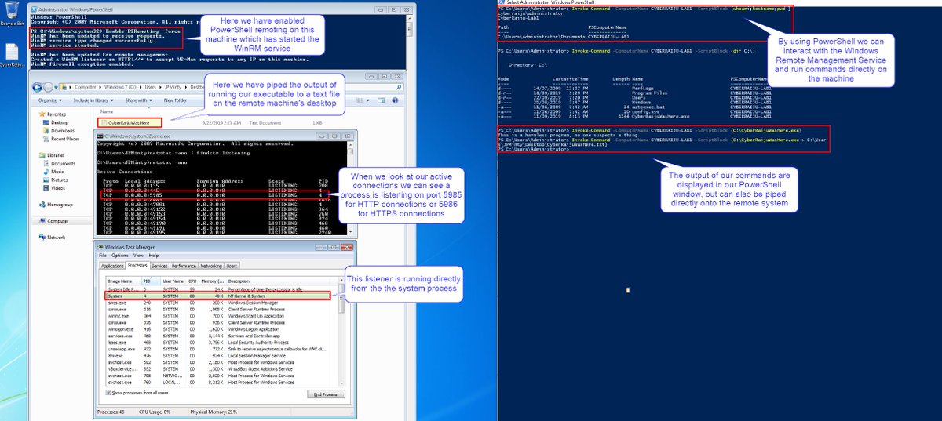Viewport: 942px width, 421px height.
Task: Switch to the Applications tab
Action: 113,267
